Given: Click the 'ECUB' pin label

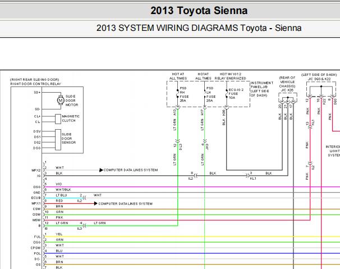Looking at the screenshot, I should tap(36, 198).
